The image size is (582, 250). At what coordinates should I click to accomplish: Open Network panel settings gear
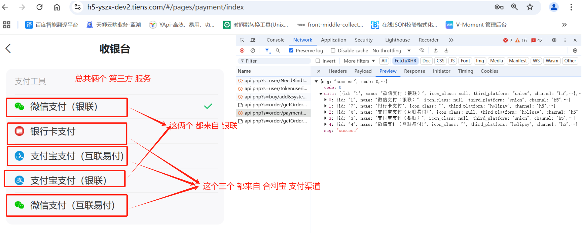pos(575,51)
